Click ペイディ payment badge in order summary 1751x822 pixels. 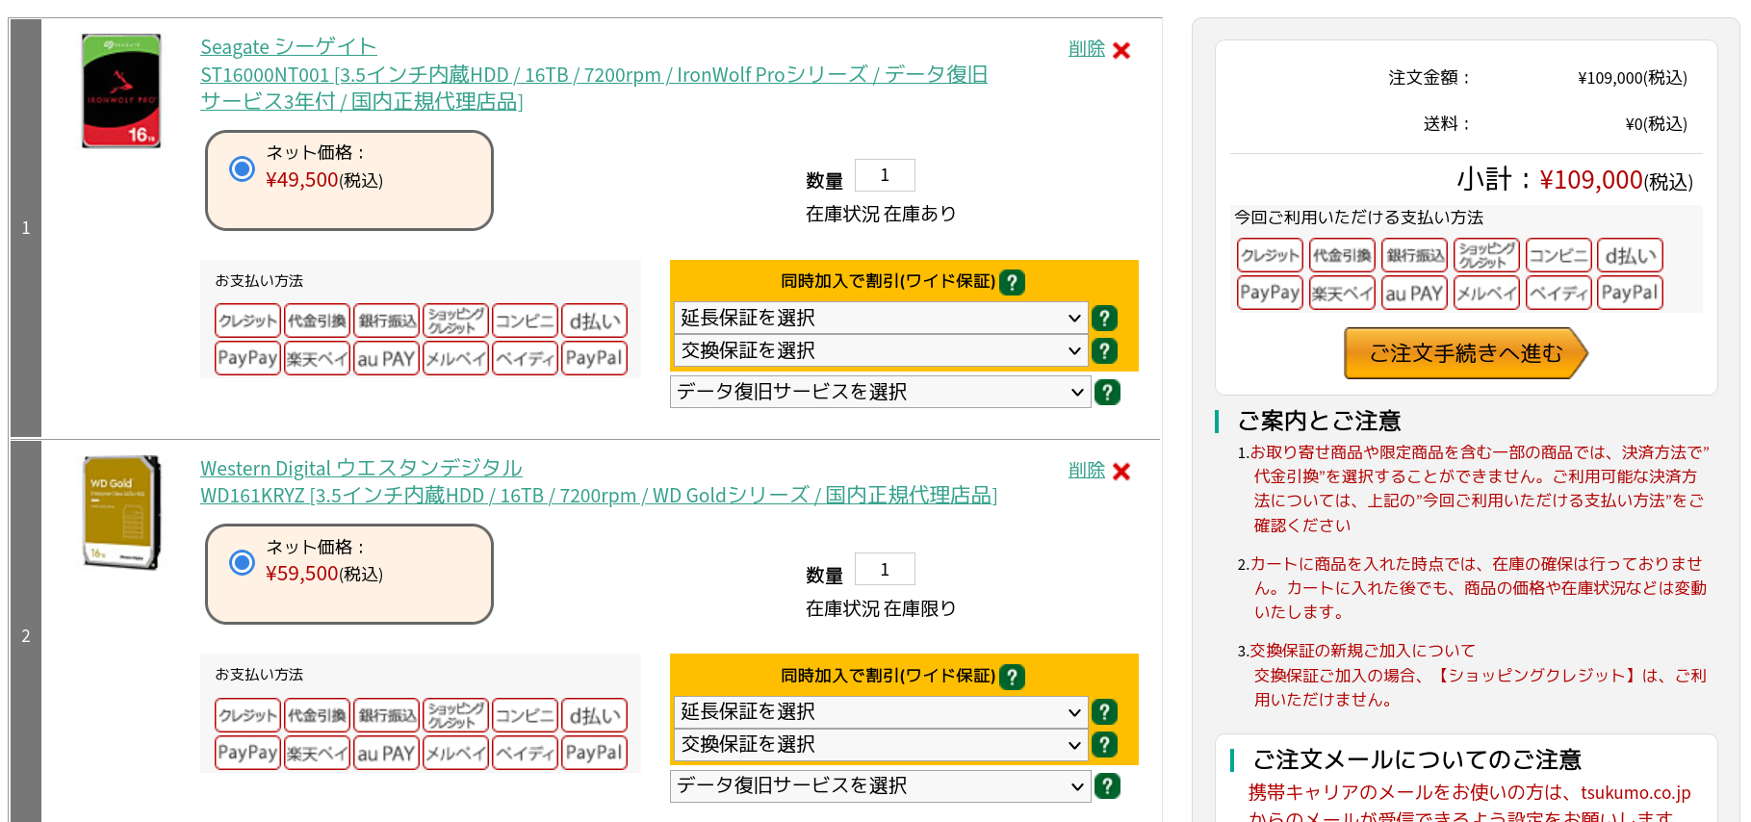pyautogui.click(x=1558, y=293)
